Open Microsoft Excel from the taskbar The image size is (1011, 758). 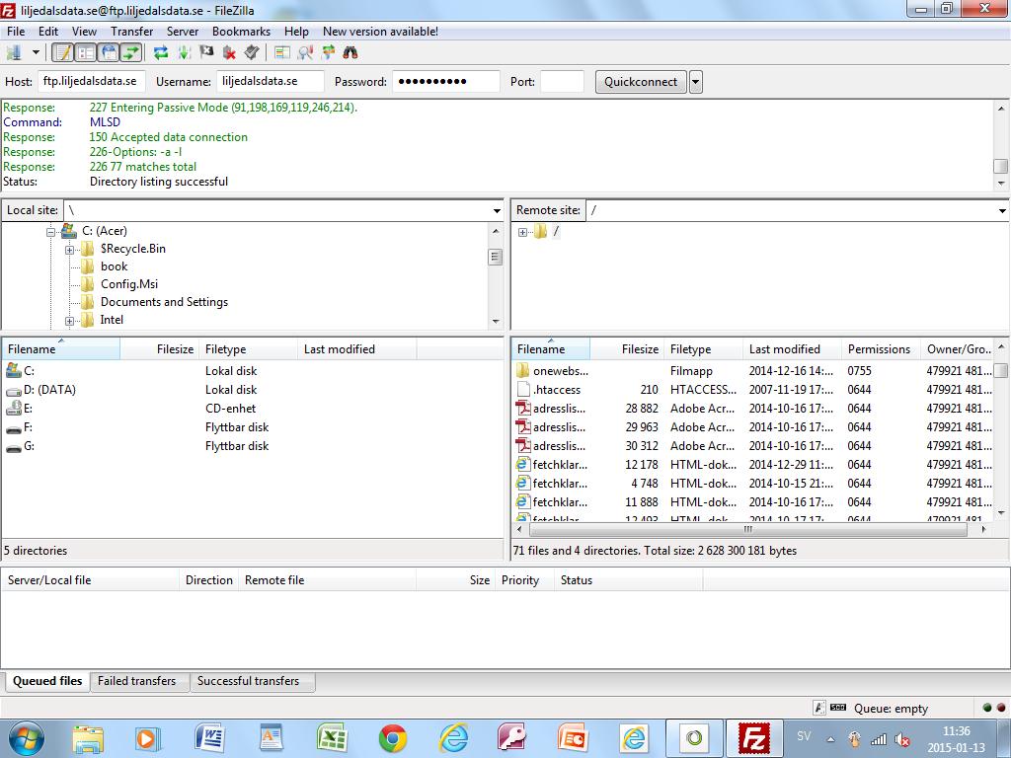point(332,738)
